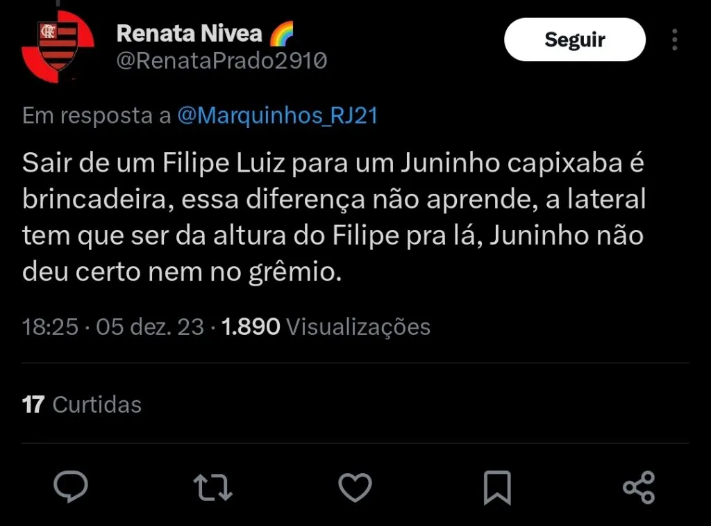Click the word "Visualizações"
Image resolution: width=711 pixels, height=526 pixels.
[x=358, y=327]
